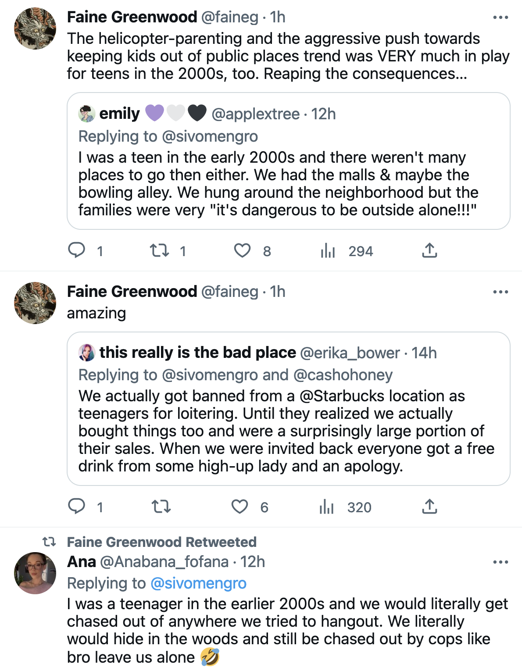Like the 'amazing' tweet with 6 likes
Image resolution: width=522 pixels, height=671 pixels.
click(x=240, y=507)
